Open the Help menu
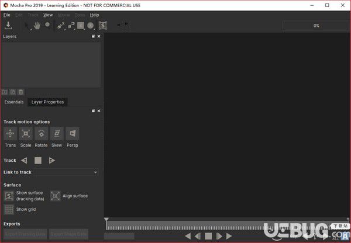Viewport: 351px width, 243px height. [x=94, y=15]
